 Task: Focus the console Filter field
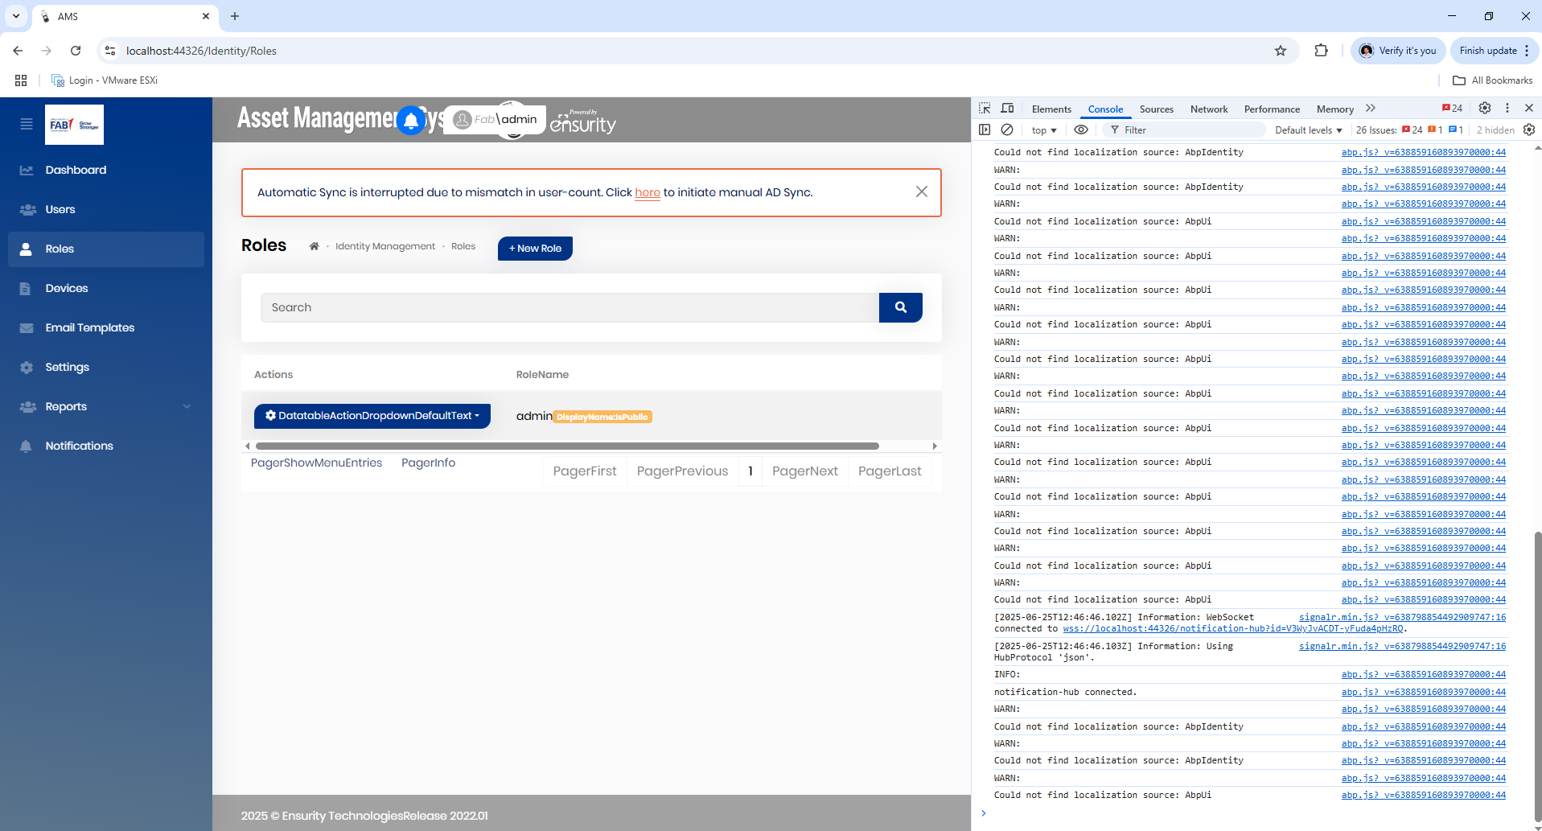click(1182, 130)
